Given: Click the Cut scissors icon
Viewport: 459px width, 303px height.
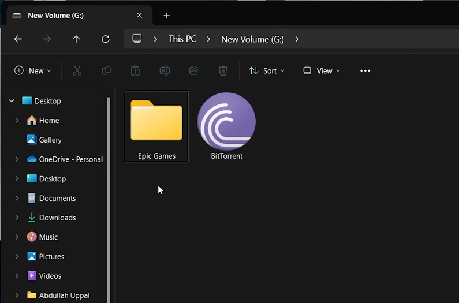Looking at the screenshot, I should 77,70.
